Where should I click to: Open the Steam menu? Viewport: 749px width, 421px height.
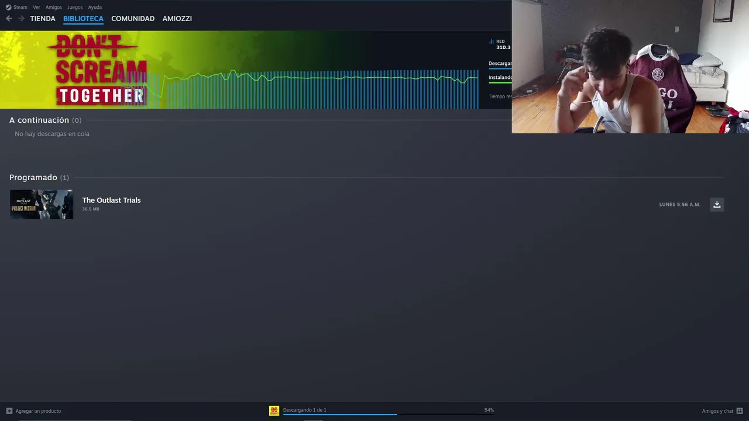point(20,7)
